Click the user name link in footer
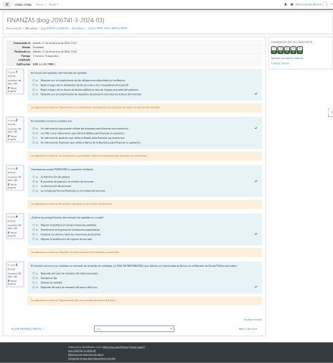The image size is (333, 363). (116, 347)
